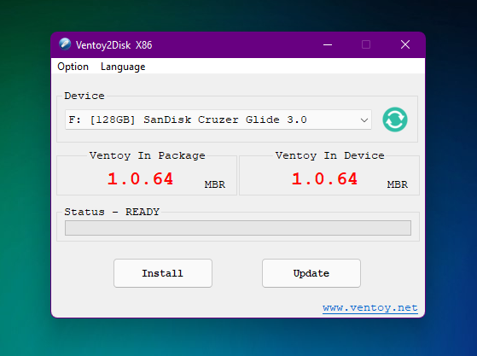Image resolution: width=477 pixels, height=356 pixels.
Task: Close the Ventoy2Disk window
Action: click(x=405, y=44)
